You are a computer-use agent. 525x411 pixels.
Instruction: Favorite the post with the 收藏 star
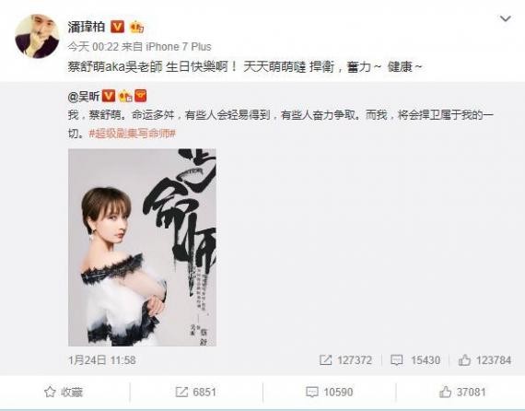(64, 392)
